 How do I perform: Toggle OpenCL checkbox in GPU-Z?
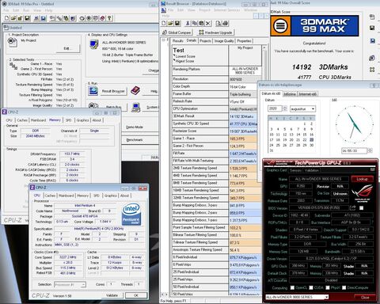click(x=292, y=287)
